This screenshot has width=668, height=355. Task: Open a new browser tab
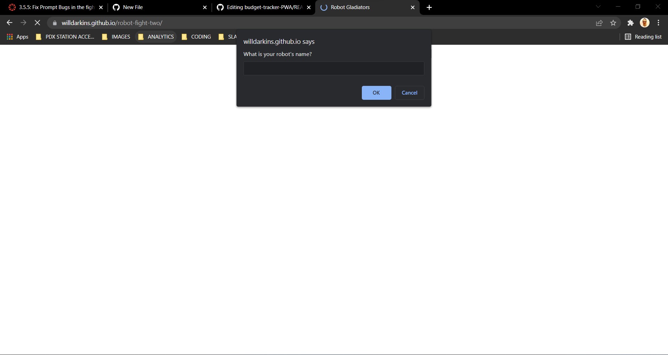click(x=429, y=7)
